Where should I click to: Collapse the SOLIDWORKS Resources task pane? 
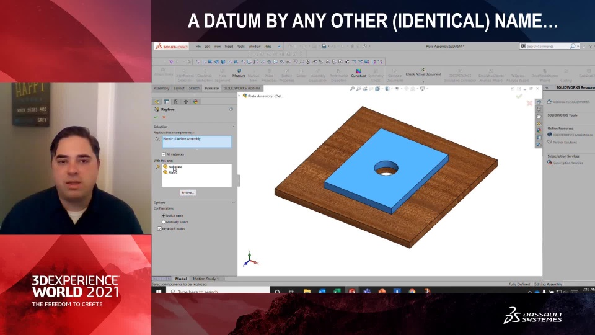tap(547, 87)
